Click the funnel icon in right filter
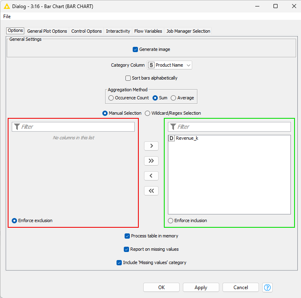Image resolution: width=301 pixels, height=298 pixels. pyautogui.click(x=173, y=127)
